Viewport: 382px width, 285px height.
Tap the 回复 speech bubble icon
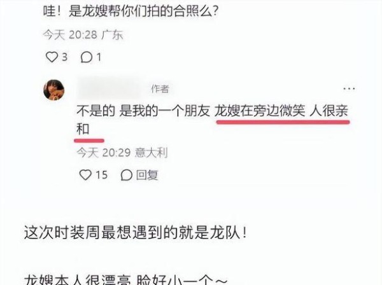click(127, 175)
